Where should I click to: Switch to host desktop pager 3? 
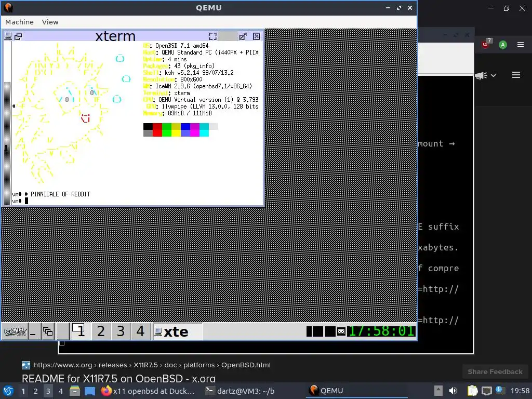[48, 391]
